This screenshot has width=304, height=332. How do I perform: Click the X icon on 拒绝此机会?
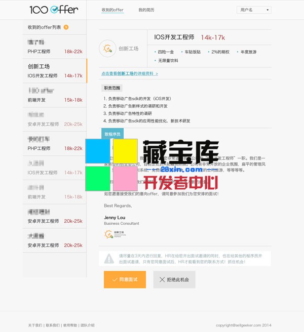pos(162,279)
